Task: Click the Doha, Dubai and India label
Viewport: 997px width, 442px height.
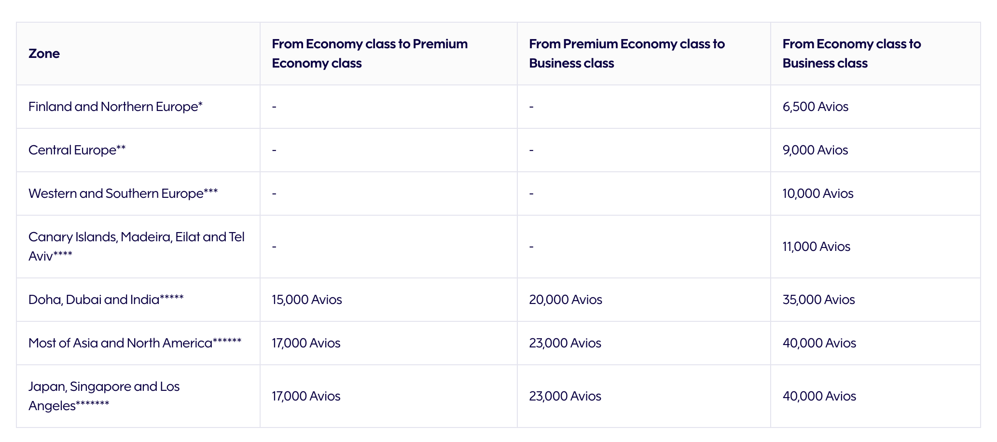Action: click(x=106, y=300)
